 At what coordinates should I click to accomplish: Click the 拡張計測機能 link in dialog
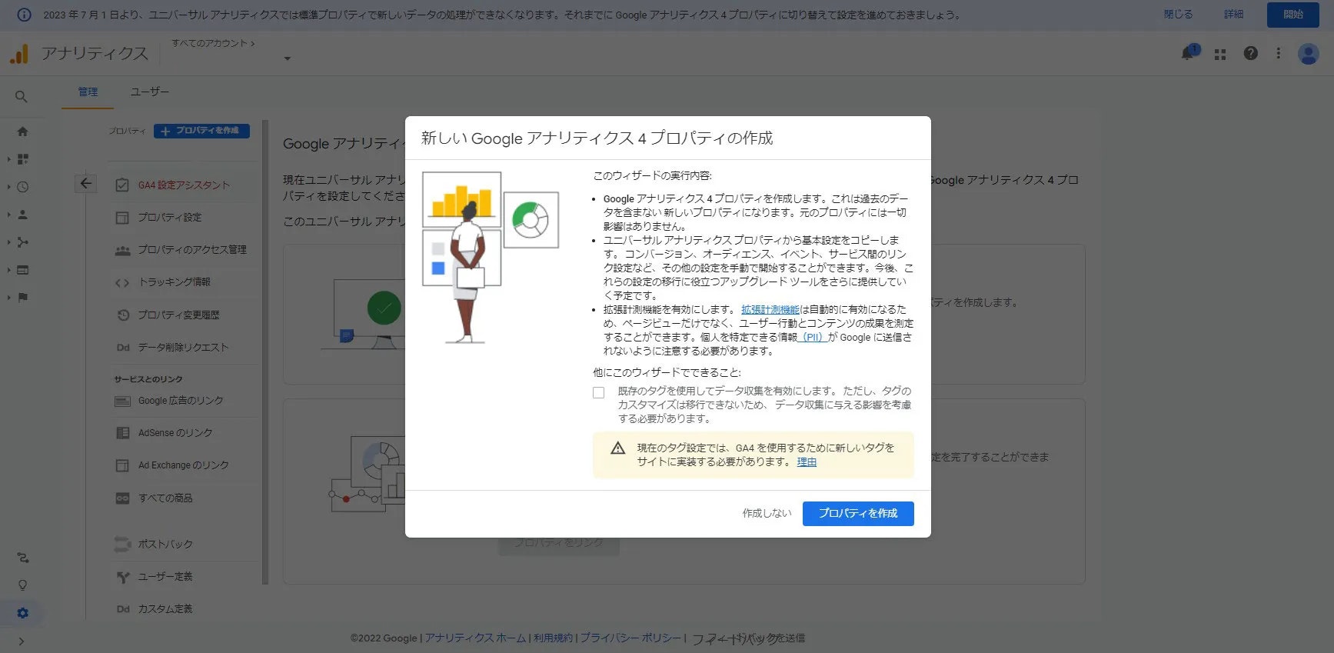coord(770,310)
